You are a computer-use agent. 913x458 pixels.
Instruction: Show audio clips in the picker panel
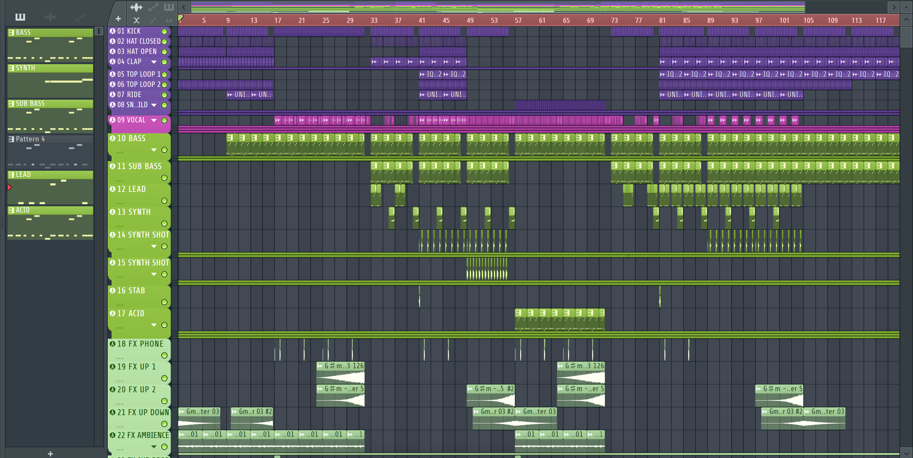coord(50,17)
